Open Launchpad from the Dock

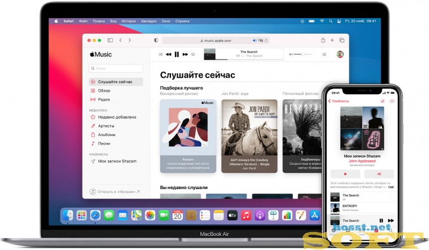point(81,216)
